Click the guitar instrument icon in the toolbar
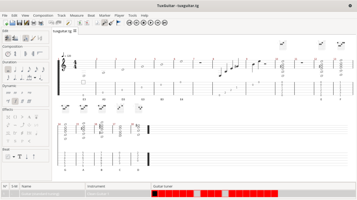Image resolution: width=357 pixels, height=200 pixels. (x=112, y=23)
